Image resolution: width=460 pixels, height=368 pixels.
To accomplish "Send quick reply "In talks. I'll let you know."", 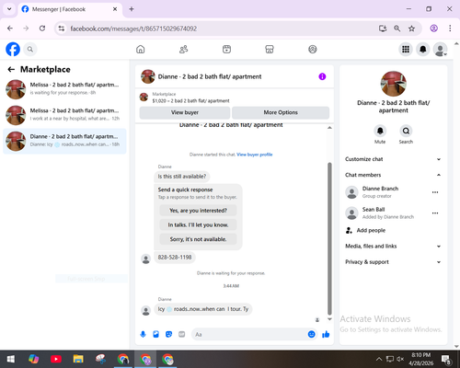I will tap(198, 224).
